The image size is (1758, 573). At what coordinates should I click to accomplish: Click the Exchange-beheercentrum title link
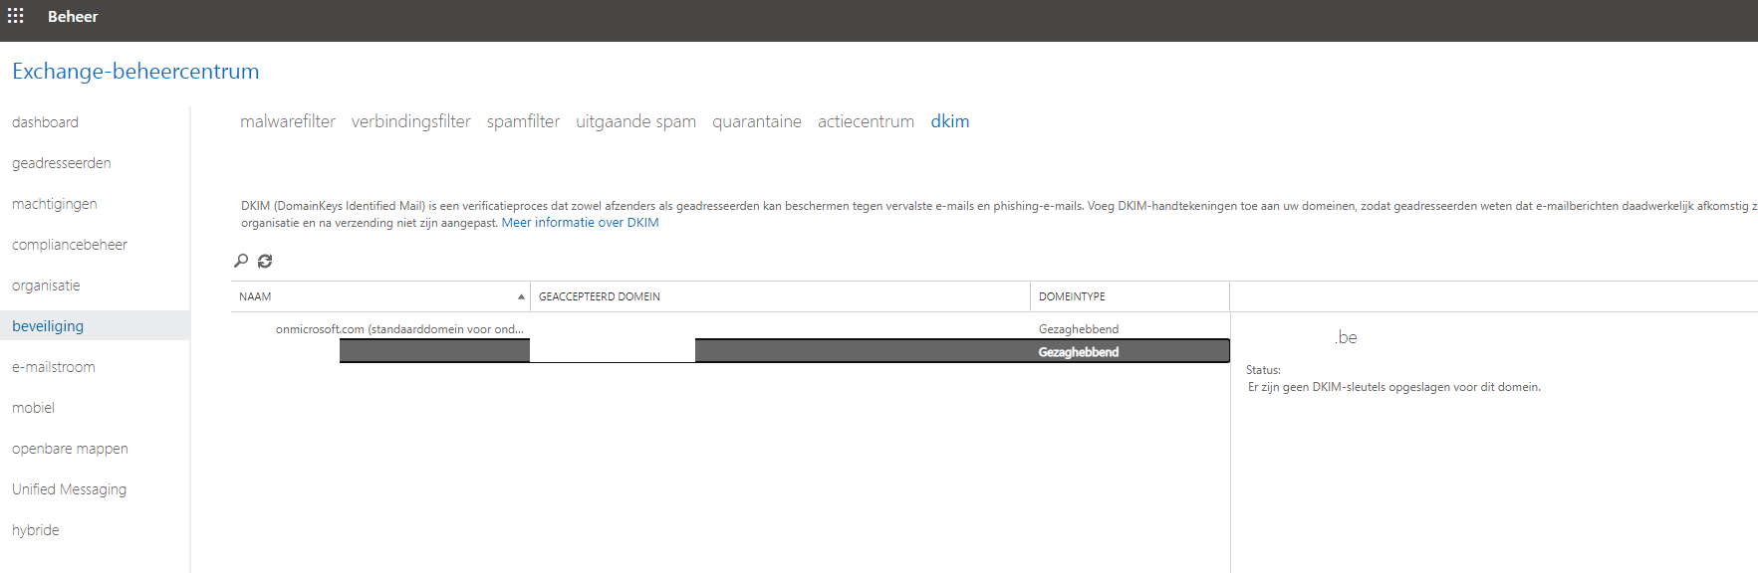tap(135, 72)
